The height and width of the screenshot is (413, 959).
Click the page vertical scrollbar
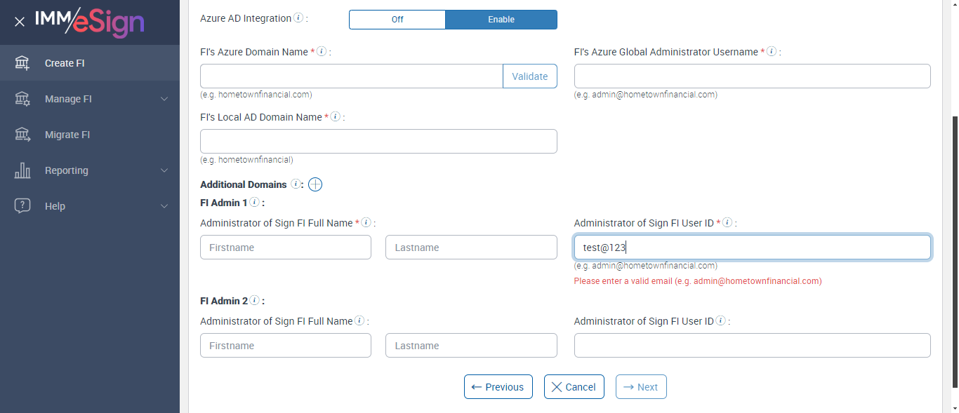pos(953,252)
